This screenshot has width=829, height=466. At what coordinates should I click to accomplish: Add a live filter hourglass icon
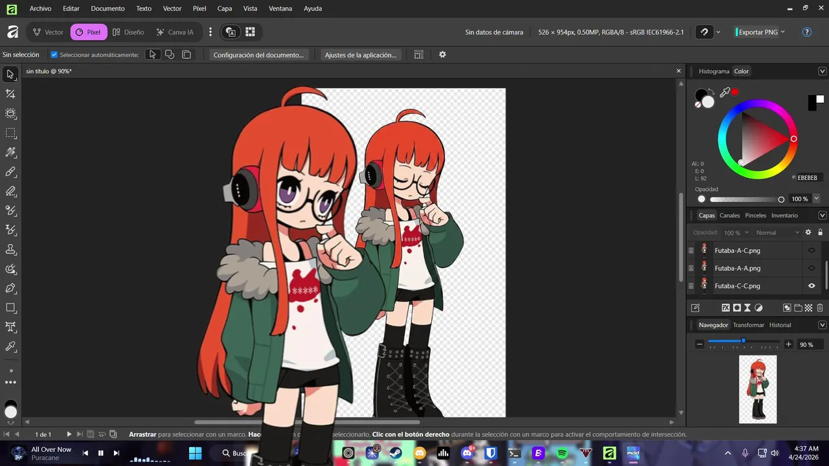pyautogui.click(x=747, y=308)
